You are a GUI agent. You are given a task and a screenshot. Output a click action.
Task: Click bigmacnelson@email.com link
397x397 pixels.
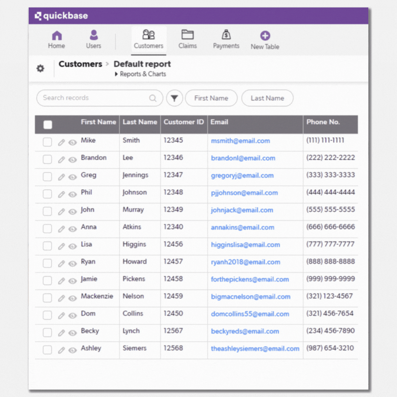[x=251, y=297]
